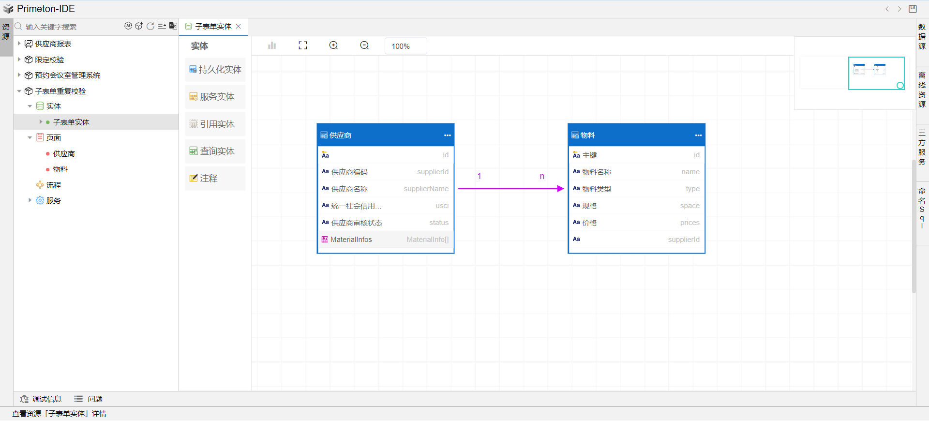
Task: Select 查询实体 from the entity palette
Action: [x=215, y=151]
